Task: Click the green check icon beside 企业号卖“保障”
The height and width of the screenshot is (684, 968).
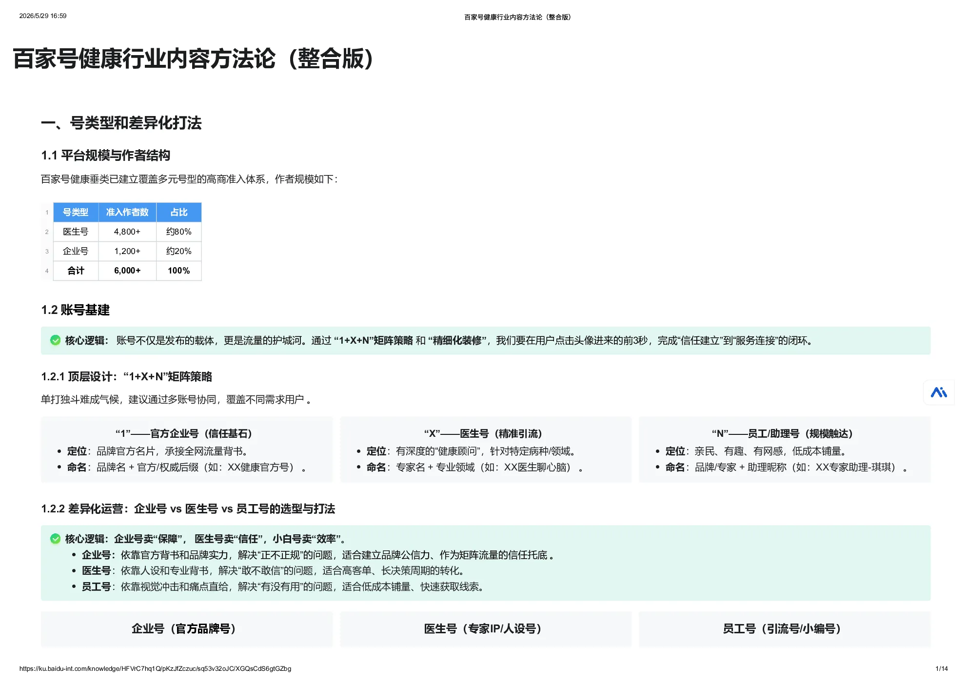Action: [x=56, y=539]
